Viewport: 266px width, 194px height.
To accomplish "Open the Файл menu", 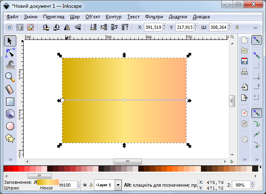I will pyautogui.click(x=12, y=17).
